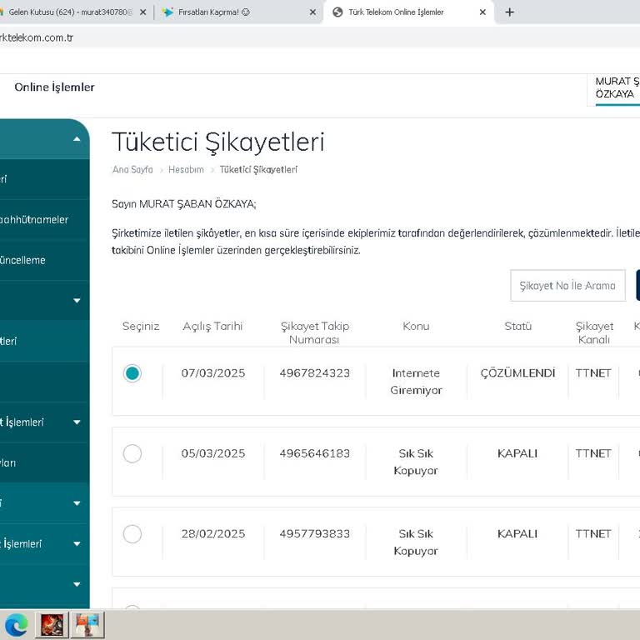Click TTNET in the 05/03/2025 row
This screenshot has height=640, width=640.
point(593,453)
